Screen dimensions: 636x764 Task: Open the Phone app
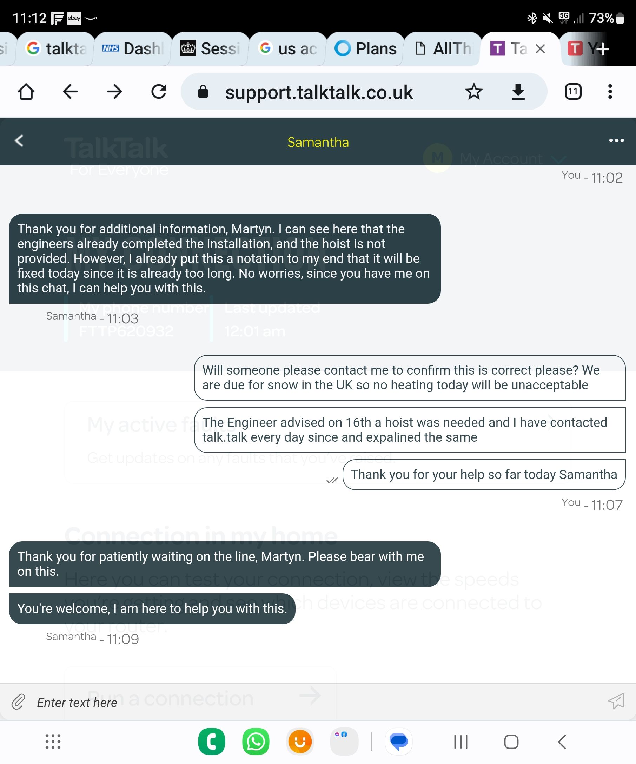click(x=212, y=742)
